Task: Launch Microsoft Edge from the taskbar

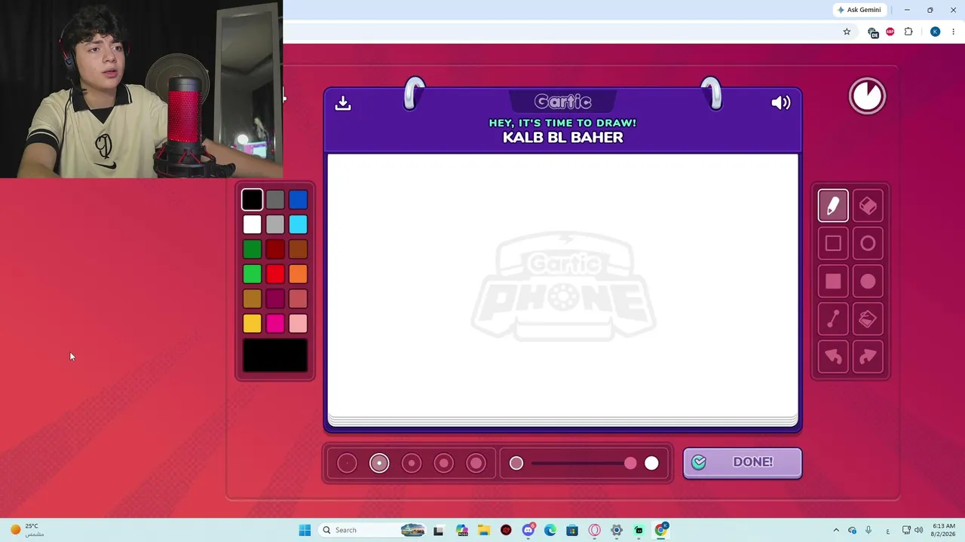Action: point(550,530)
